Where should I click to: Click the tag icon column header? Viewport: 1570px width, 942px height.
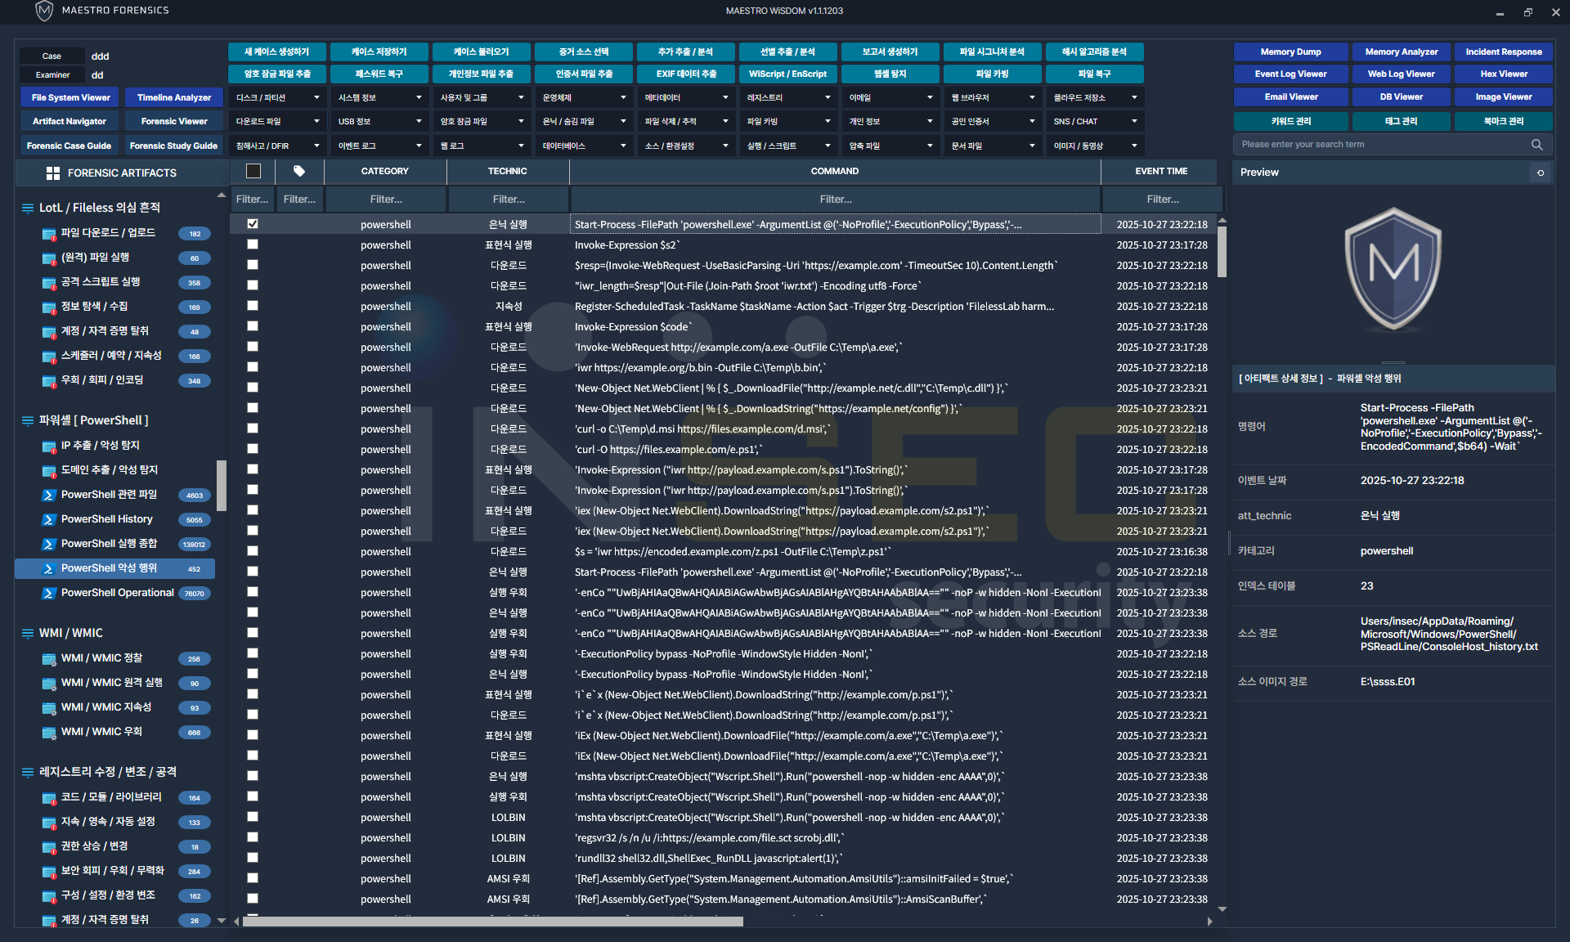(299, 171)
